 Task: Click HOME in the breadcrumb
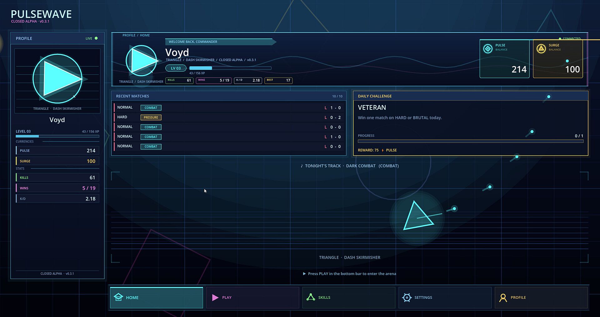[145, 35]
